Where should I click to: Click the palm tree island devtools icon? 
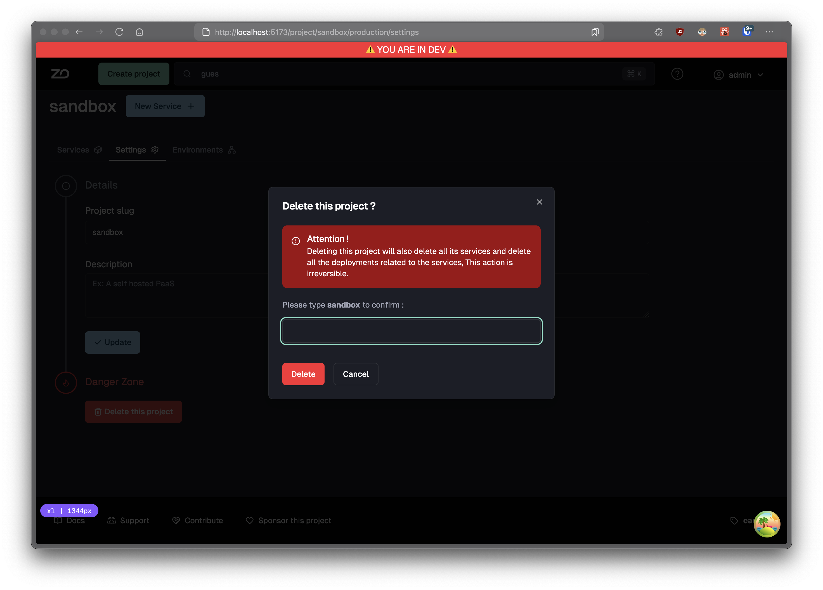point(767,524)
